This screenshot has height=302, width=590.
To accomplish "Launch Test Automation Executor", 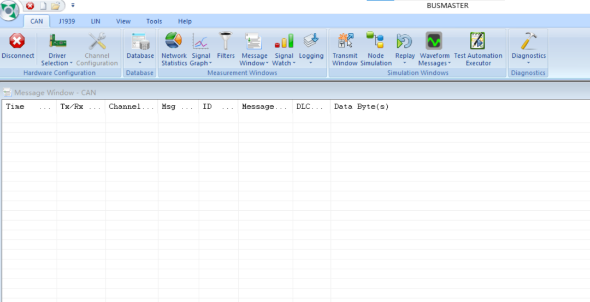I will coord(478,50).
